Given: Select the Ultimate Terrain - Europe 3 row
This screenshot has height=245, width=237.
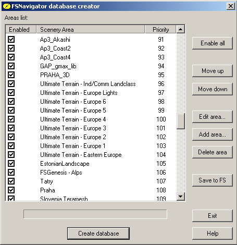Looking at the screenshot, I should tap(91, 128).
